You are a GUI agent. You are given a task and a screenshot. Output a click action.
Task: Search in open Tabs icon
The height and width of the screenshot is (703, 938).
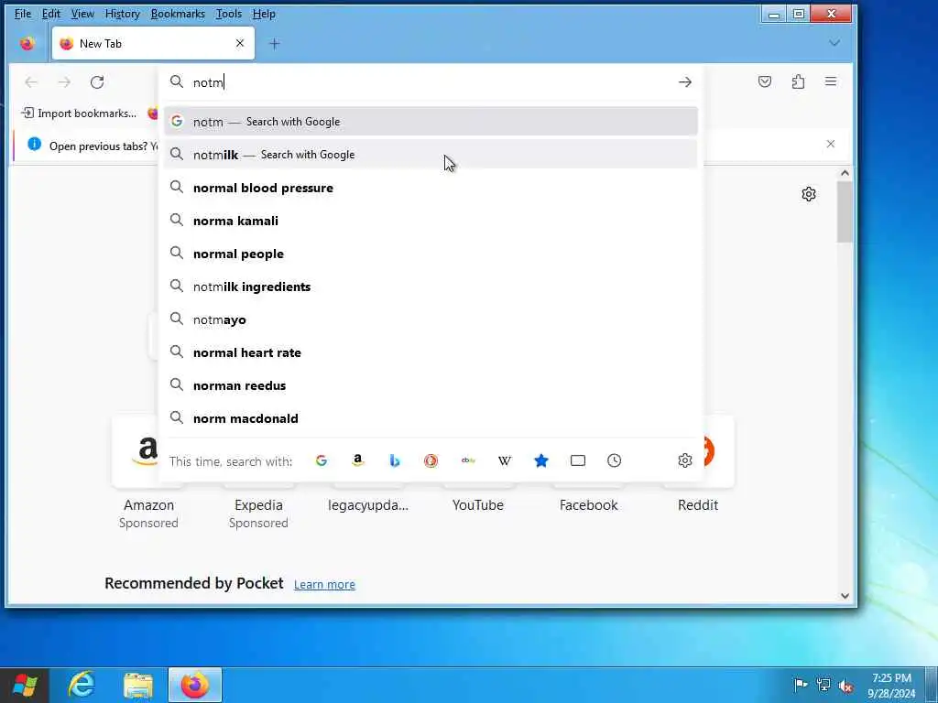coord(578,460)
